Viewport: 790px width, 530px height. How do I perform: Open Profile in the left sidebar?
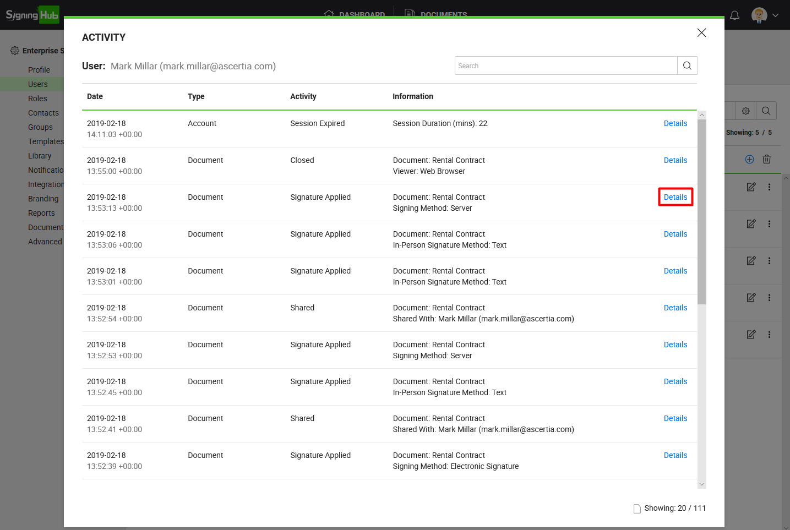(x=39, y=70)
